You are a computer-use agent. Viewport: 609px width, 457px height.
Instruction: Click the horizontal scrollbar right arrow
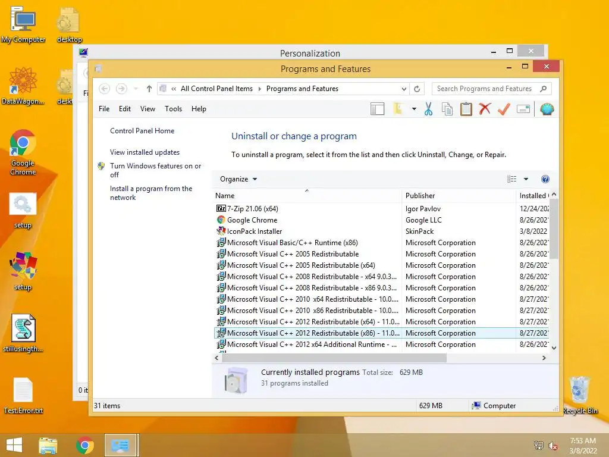[x=544, y=358]
